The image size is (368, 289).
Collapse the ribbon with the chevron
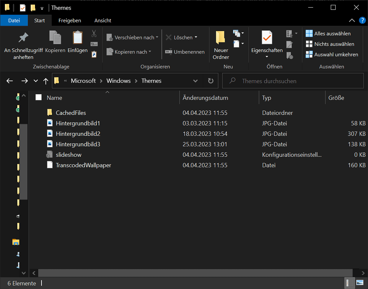point(352,21)
